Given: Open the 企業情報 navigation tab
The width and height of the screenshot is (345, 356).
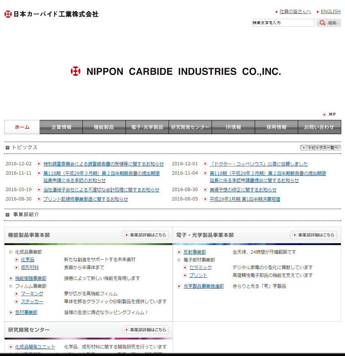Looking at the screenshot, I should point(61,127).
